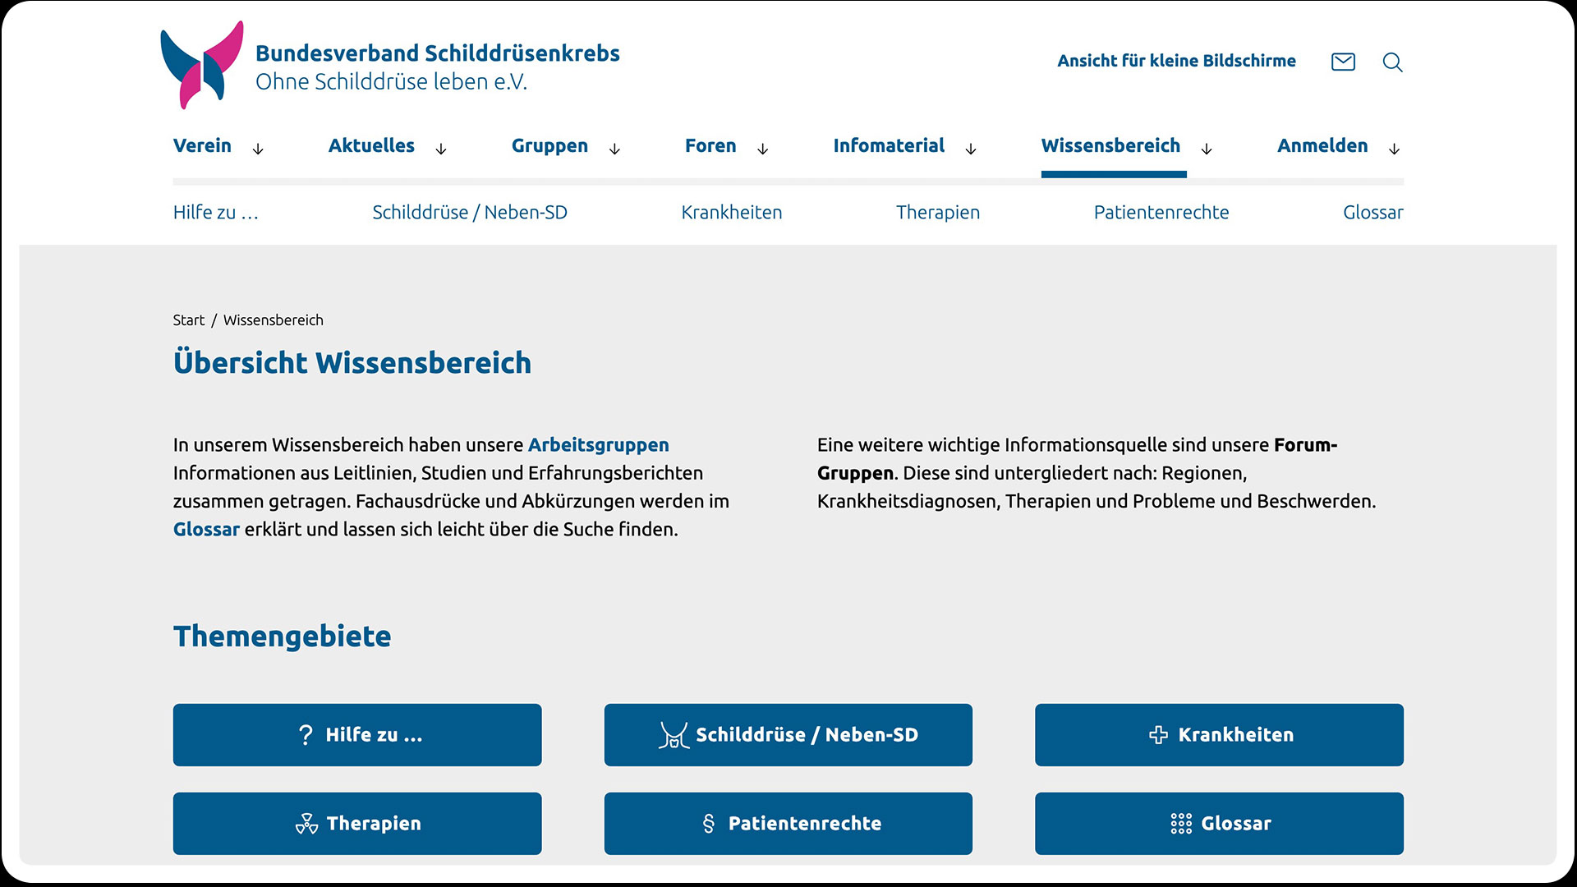Click the Wissensbereich breadcrumb
The height and width of the screenshot is (887, 1577).
[x=274, y=320]
